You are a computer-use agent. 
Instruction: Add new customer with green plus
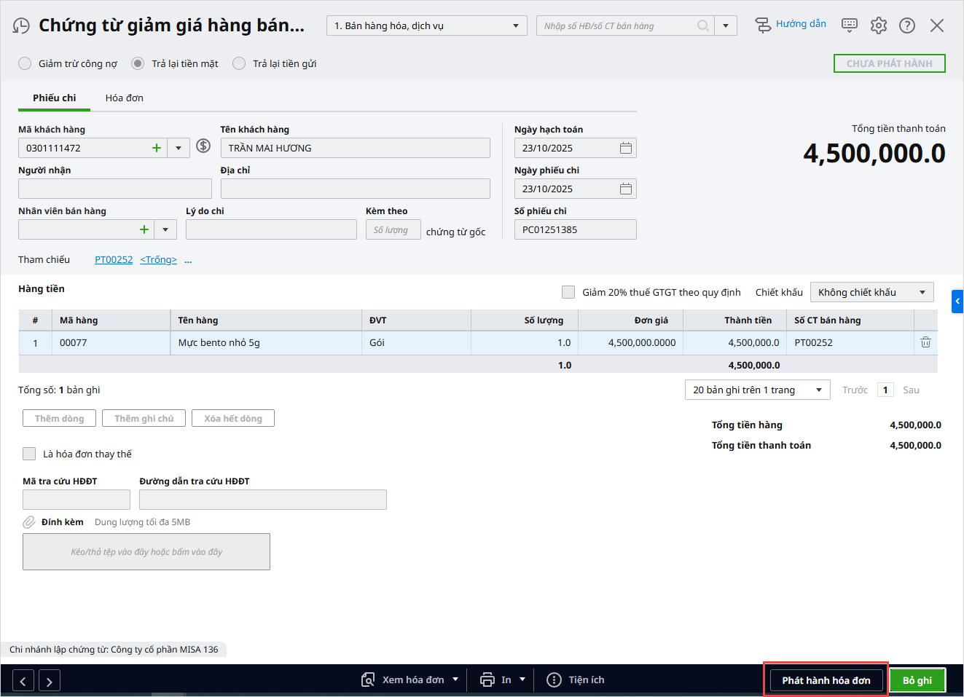156,148
